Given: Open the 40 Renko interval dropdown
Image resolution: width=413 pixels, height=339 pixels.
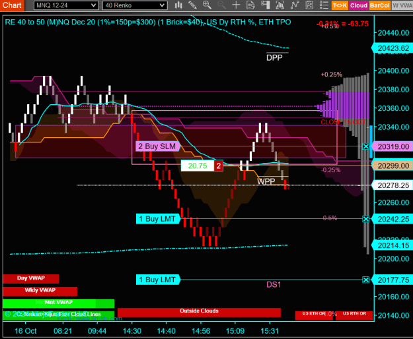Looking at the screenshot, I should coord(135,5).
